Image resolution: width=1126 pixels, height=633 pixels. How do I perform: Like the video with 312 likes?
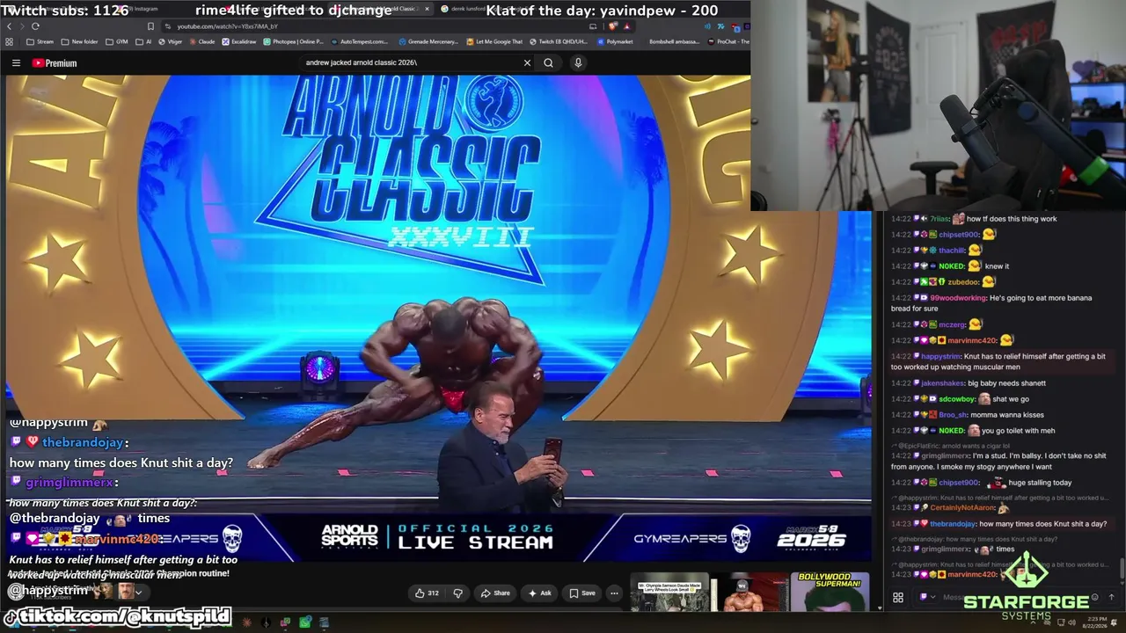[427, 593]
